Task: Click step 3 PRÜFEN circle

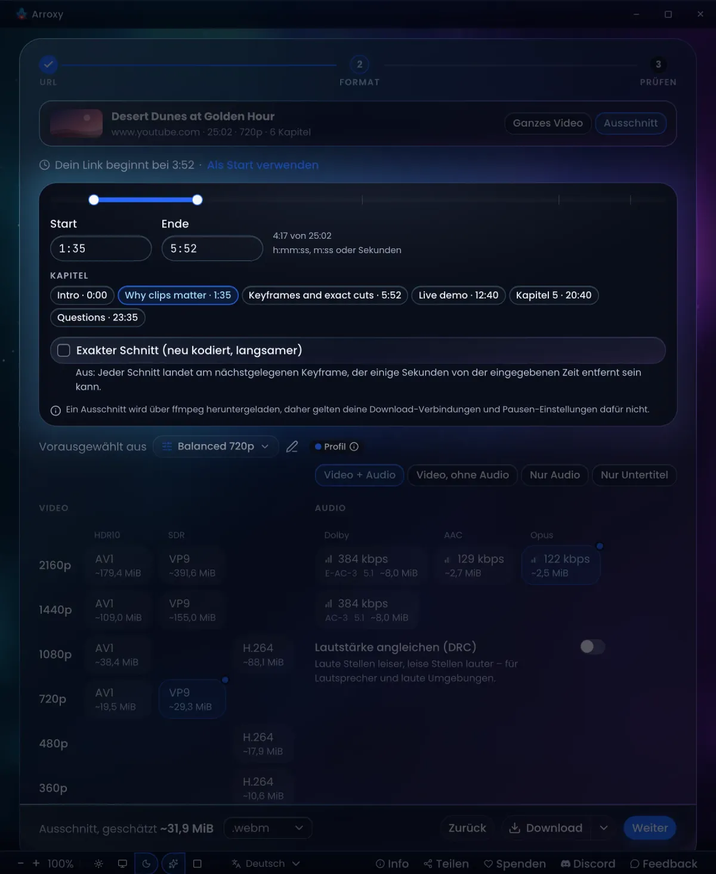Action: [x=658, y=64]
